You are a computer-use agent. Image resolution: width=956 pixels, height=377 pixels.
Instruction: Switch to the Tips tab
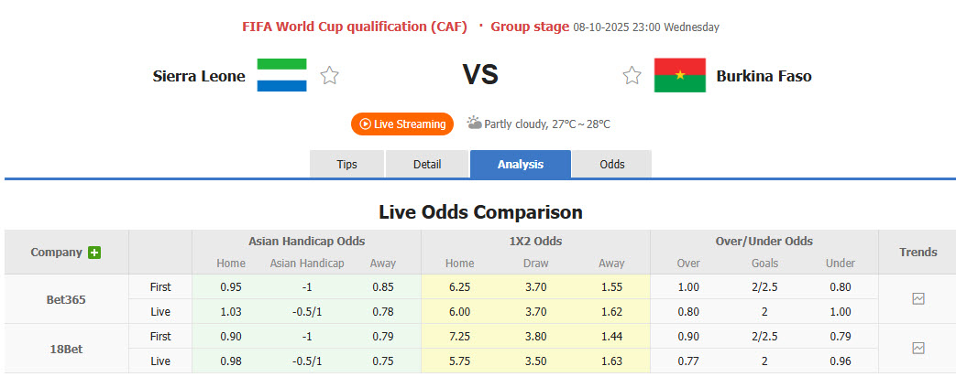point(347,165)
